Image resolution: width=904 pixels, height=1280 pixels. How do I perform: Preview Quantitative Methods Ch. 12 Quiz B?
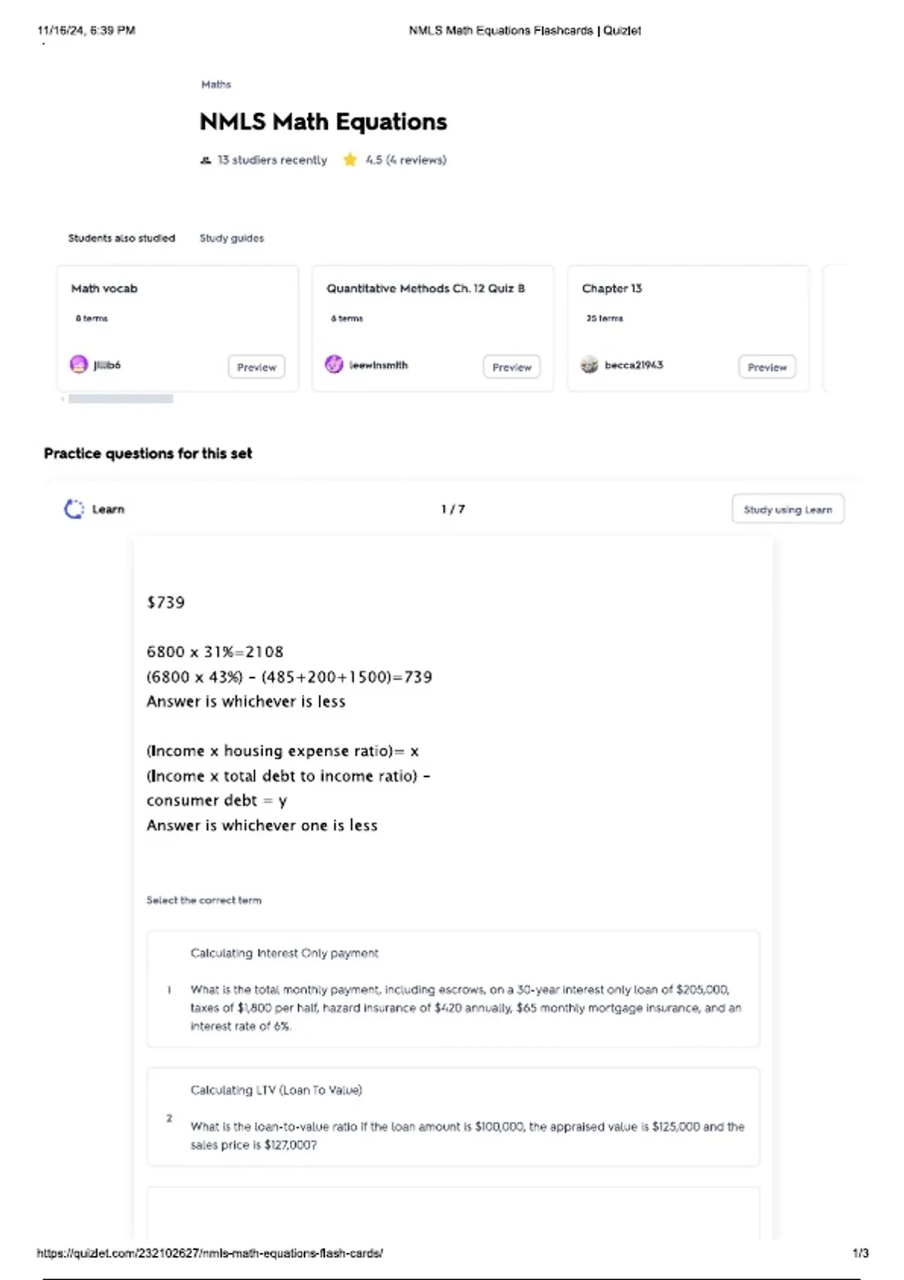(512, 367)
